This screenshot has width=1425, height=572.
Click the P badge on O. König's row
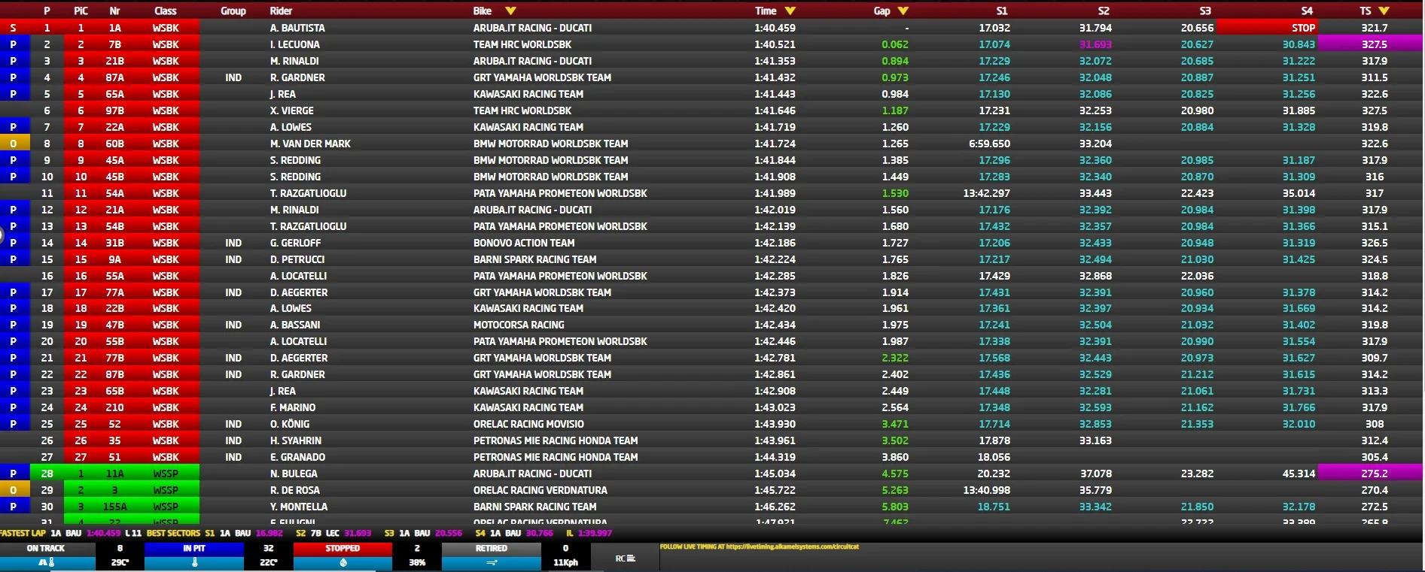[14, 424]
